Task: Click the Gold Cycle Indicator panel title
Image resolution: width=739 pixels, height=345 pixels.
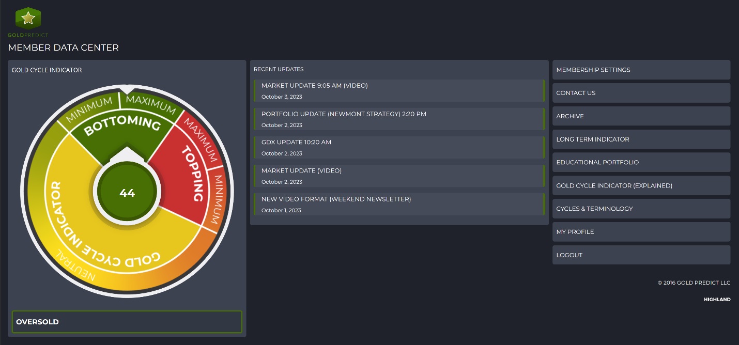Action: tap(47, 70)
